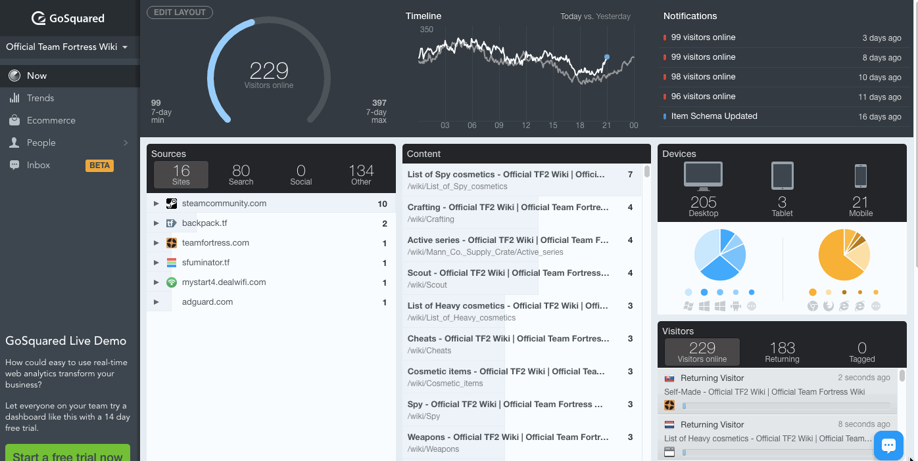Open the live chat bubble widget
Screen dimensions: 918x461
pyautogui.click(x=888, y=446)
